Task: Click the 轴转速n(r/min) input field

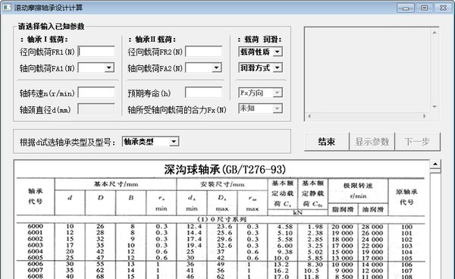Action: click(96, 92)
